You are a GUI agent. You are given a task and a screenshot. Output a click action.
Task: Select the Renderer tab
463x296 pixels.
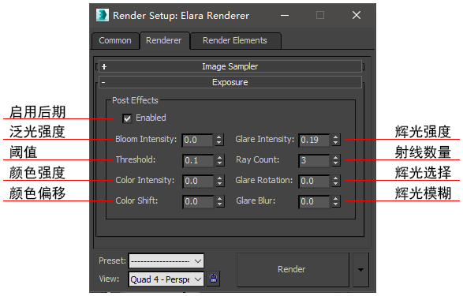coord(164,40)
